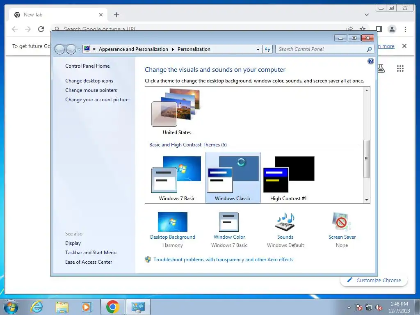Expand the address bar history dropdown
420x315 pixels.
tap(258, 49)
